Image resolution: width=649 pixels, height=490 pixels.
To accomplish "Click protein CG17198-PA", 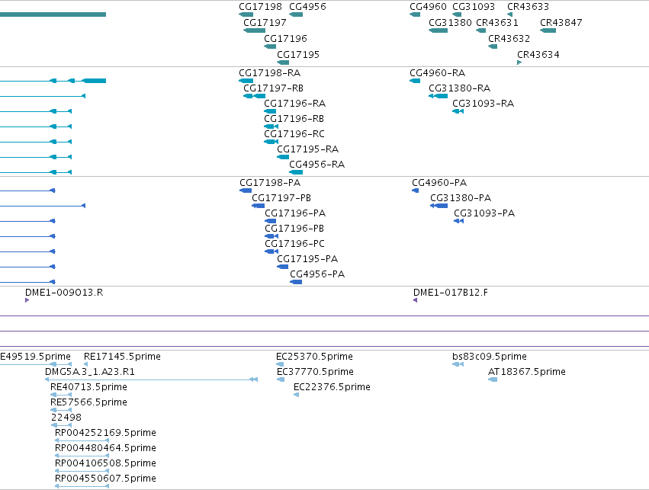I will (x=246, y=191).
